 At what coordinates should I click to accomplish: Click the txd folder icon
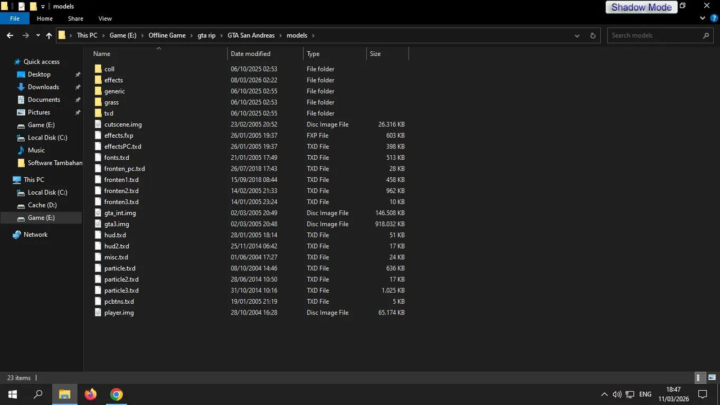point(98,113)
